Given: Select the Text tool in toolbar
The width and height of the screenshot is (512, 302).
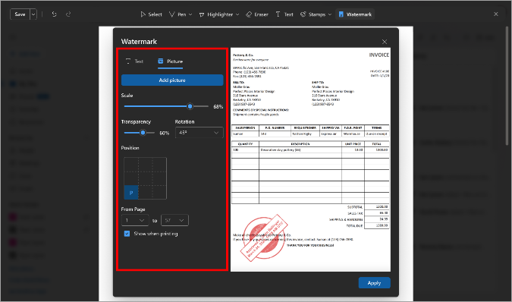Looking at the screenshot, I should [284, 14].
